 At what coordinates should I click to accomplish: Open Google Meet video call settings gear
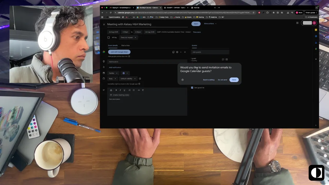pyautogui.click(x=177, y=52)
